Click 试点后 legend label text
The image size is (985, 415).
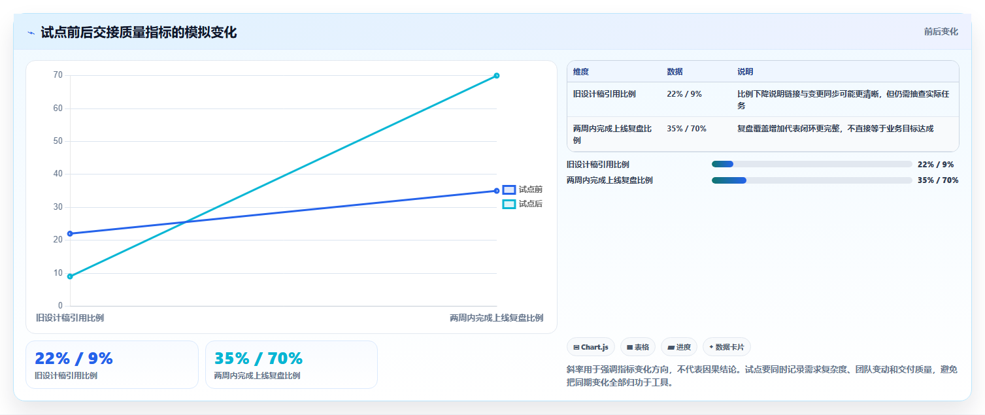[x=530, y=204]
